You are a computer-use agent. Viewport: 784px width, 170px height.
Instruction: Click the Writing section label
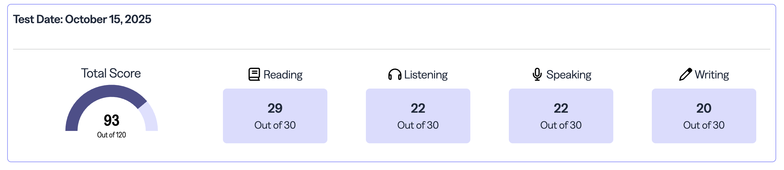coord(712,75)
